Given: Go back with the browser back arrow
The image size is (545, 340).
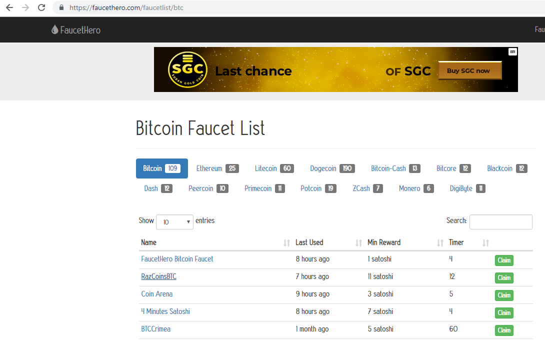Looking at the screenshot, I should [x=9, y=7].
